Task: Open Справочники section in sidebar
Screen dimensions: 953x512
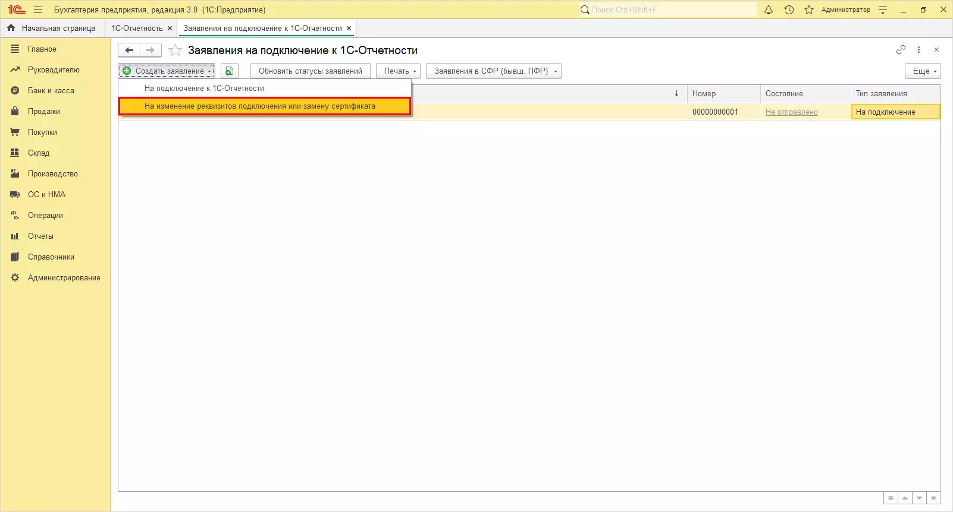Action: [55, 257]
